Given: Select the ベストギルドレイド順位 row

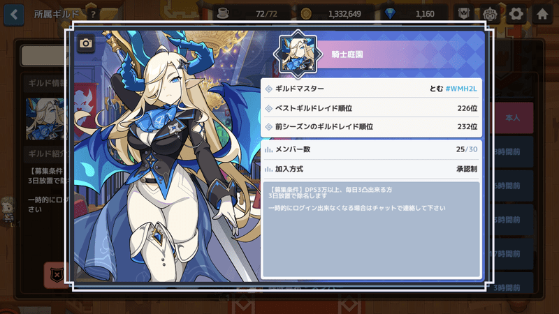Looking at the screenshot, I should [x=371, y=108].
